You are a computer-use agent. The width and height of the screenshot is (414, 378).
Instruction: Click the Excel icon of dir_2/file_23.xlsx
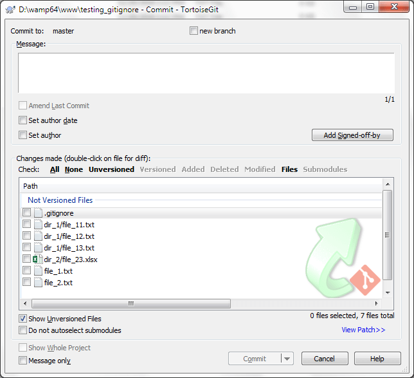click(37, 260)
